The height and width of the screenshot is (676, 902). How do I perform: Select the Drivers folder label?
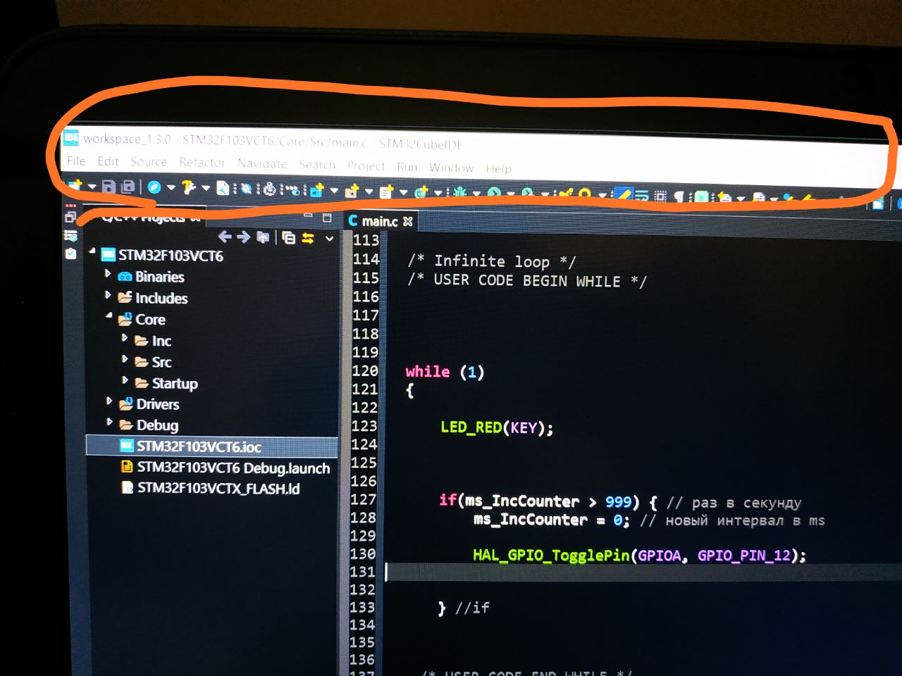point(158,404)
